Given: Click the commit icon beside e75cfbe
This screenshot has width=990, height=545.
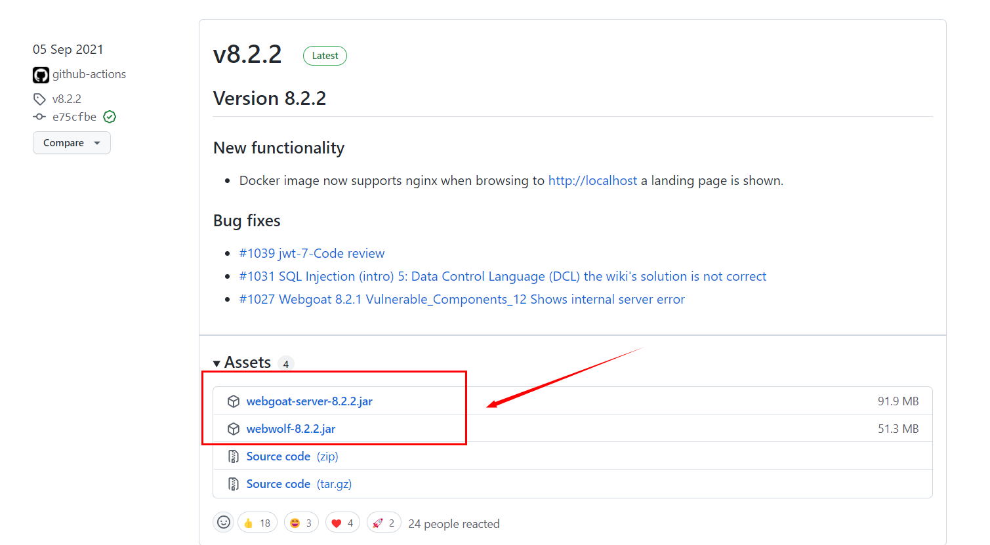Looking at the screenshot, I should (39, 117).
